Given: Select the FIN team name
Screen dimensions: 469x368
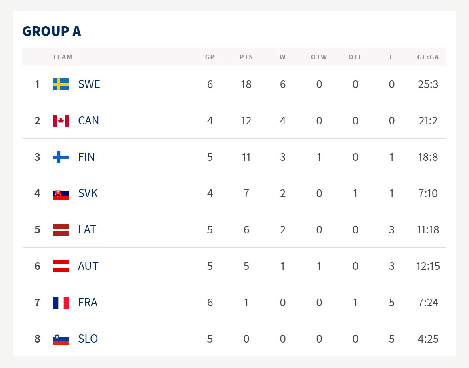Looking at the screenshot, I should (86, 157).
